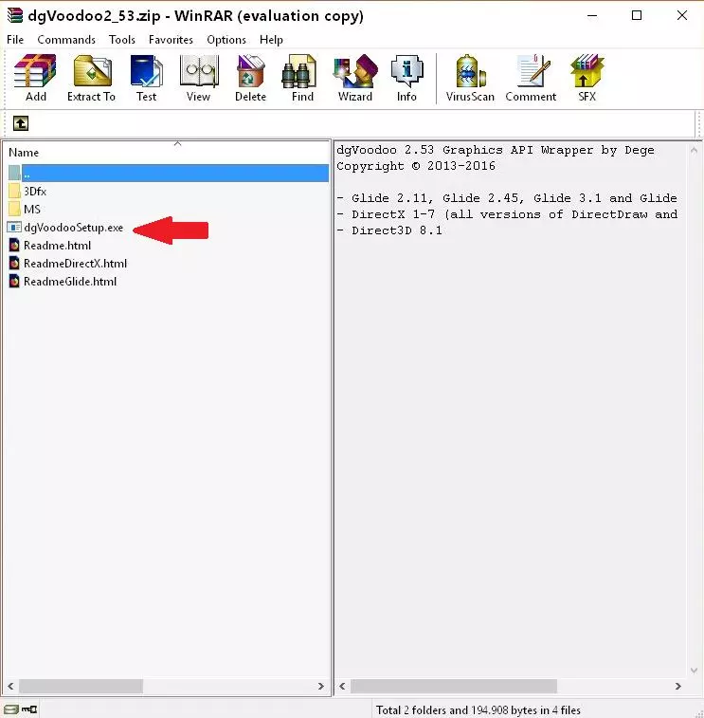Select the 3Dfx folder icon
Screen dimensions: 704x718
coord(14,191)
